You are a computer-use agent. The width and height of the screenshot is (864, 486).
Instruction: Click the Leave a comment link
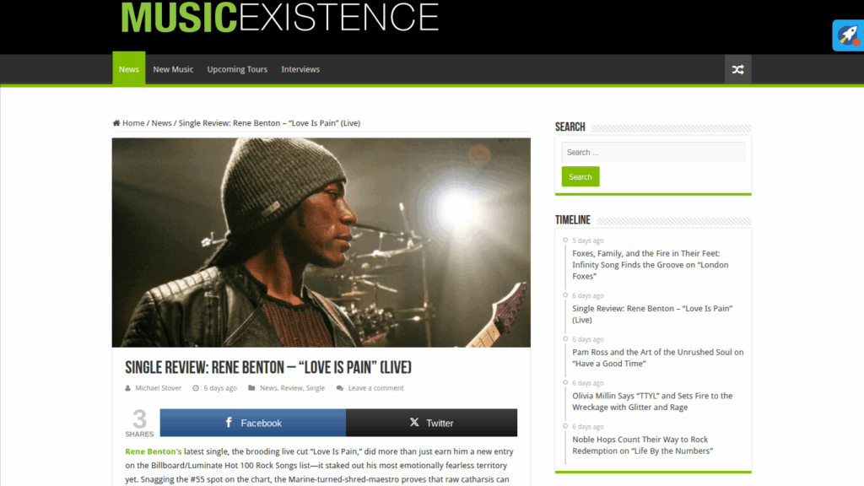pyautogui.click(x=375, y=388)
